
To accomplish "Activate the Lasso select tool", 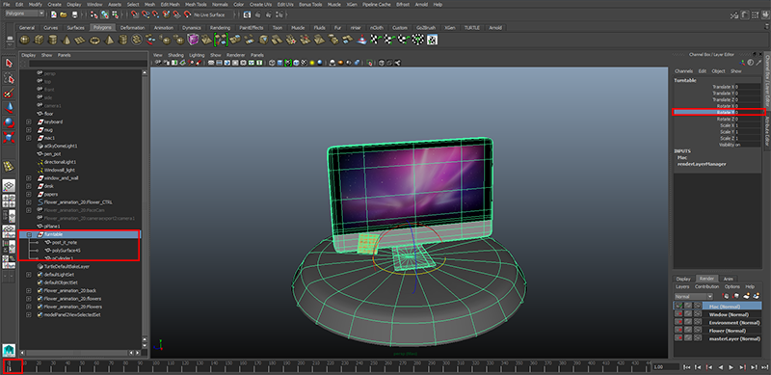I will pyautogui.click(x=9, y=78).
